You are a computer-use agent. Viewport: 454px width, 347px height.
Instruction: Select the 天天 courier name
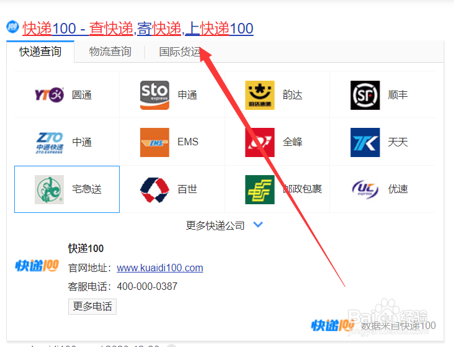tap(398, 142)
